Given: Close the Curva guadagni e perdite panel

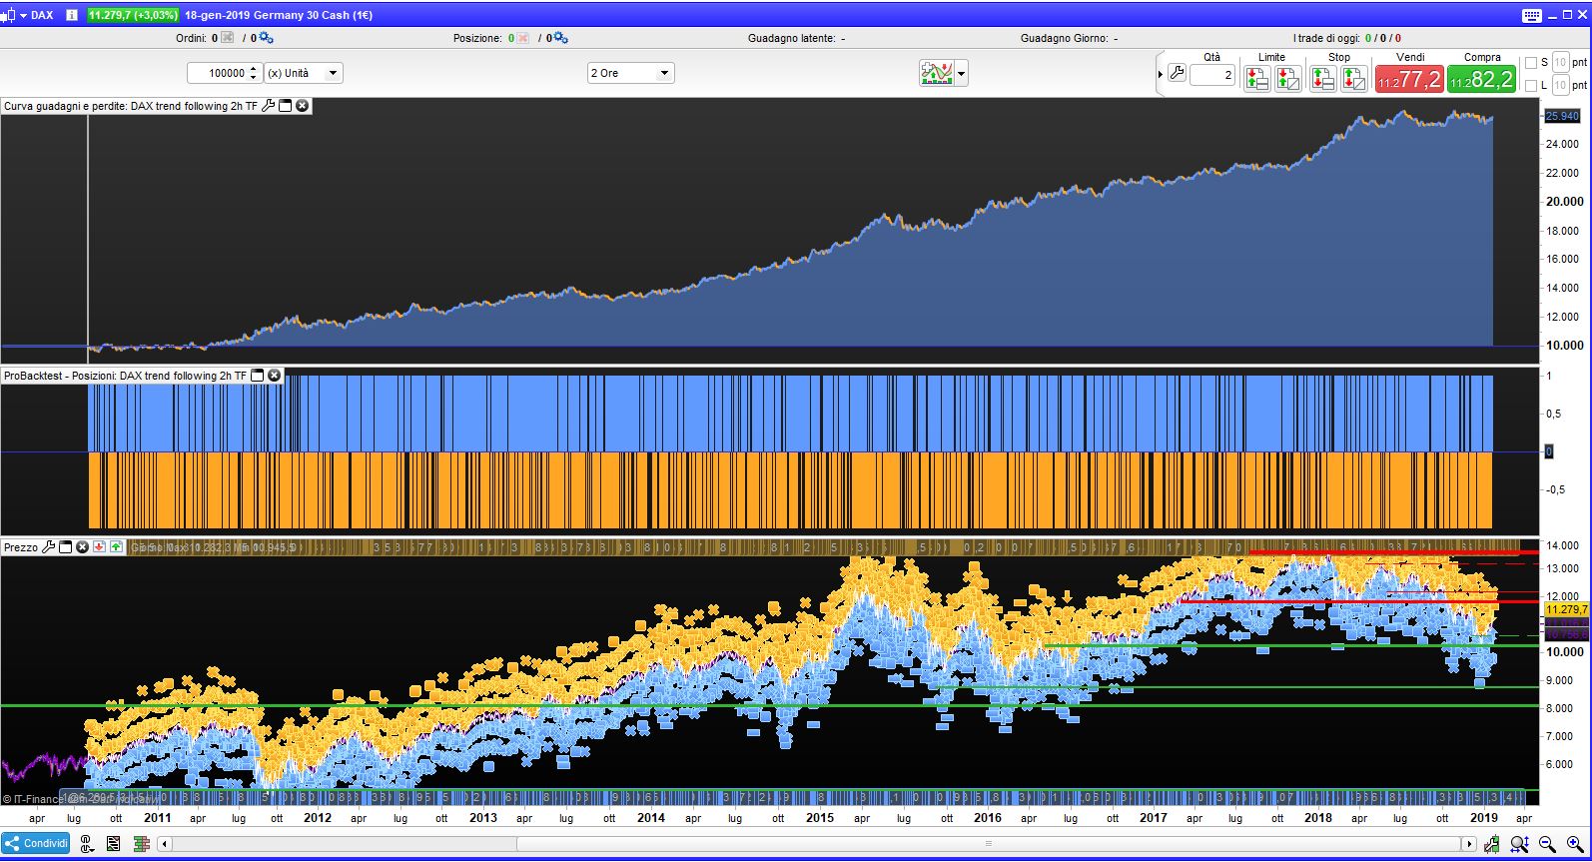Looking at the screenshot, I should point(303,106).
